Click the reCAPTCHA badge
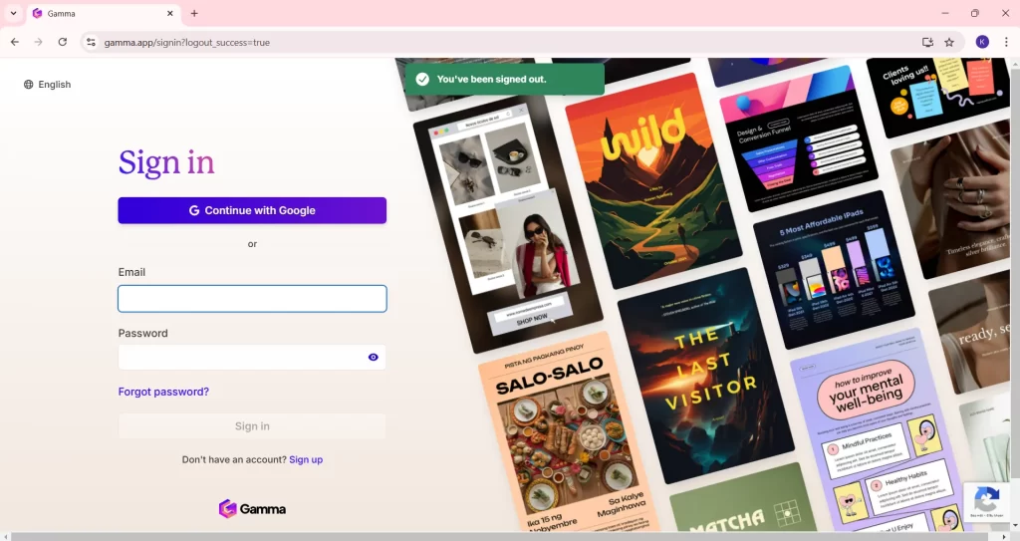Image resolution: width=1020 pixels, height=541 pixels. [x=986, y=502]
